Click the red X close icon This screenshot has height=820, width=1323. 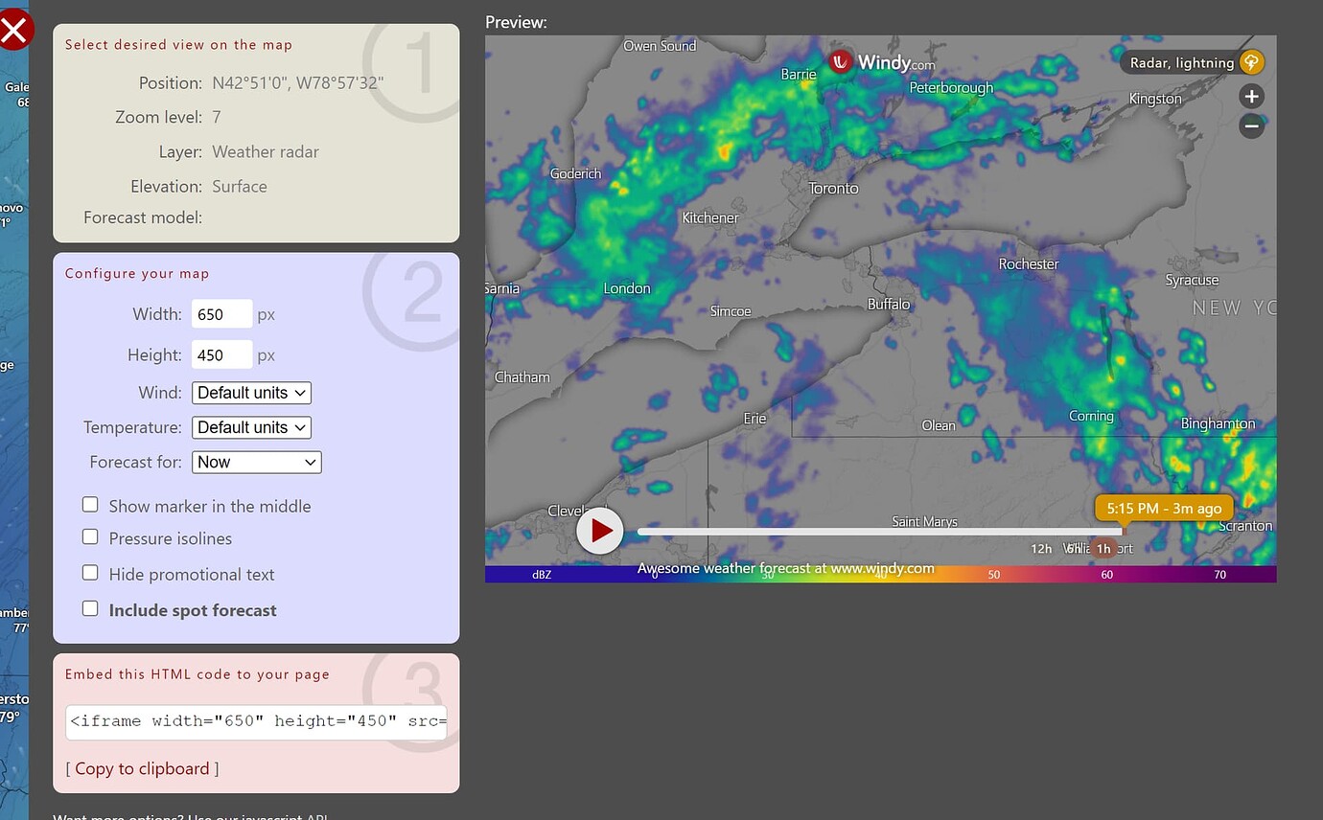pos(15,30)
